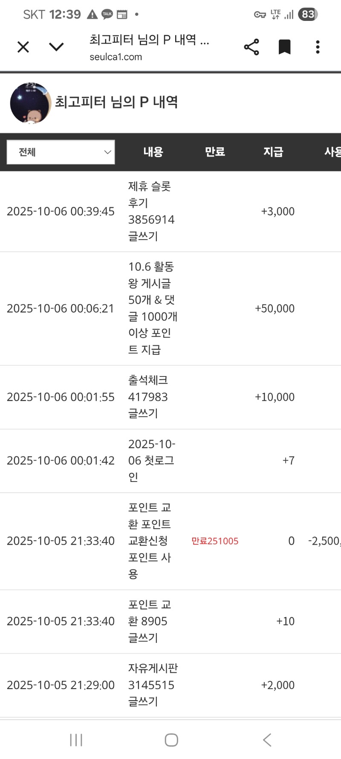Image resolution: width=341 pixels, height=759 pixels.
Task: Open the three-dot overflow menu
Action: pyautogui.click(x=318, y=47)
